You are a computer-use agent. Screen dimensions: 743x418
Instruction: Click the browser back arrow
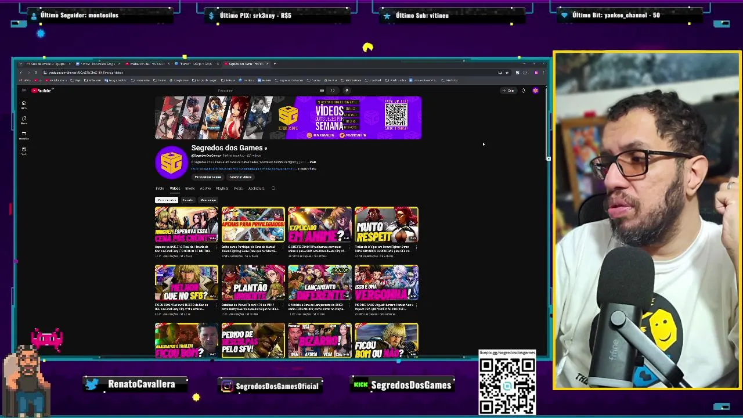tap(20, 73)
